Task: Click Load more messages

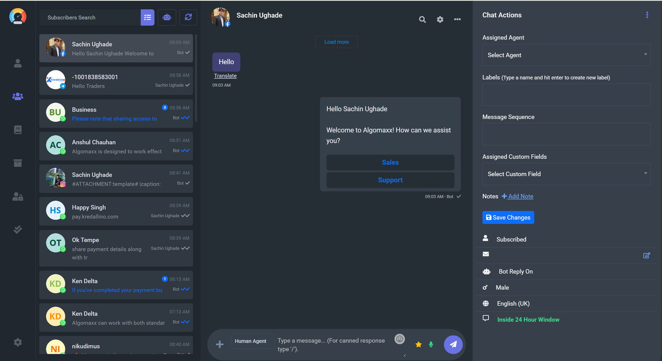Action: [336, 42]
